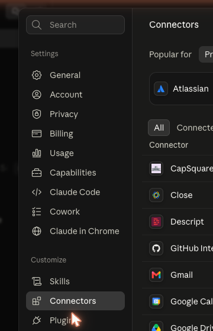Click the Billing card icon
Viewport: 213px width, 331px height.
pyautogui.click(x=37, y=134)
